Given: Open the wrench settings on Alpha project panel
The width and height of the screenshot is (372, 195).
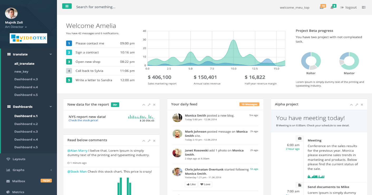Looking at the screenshot, I should pos(357,104).
